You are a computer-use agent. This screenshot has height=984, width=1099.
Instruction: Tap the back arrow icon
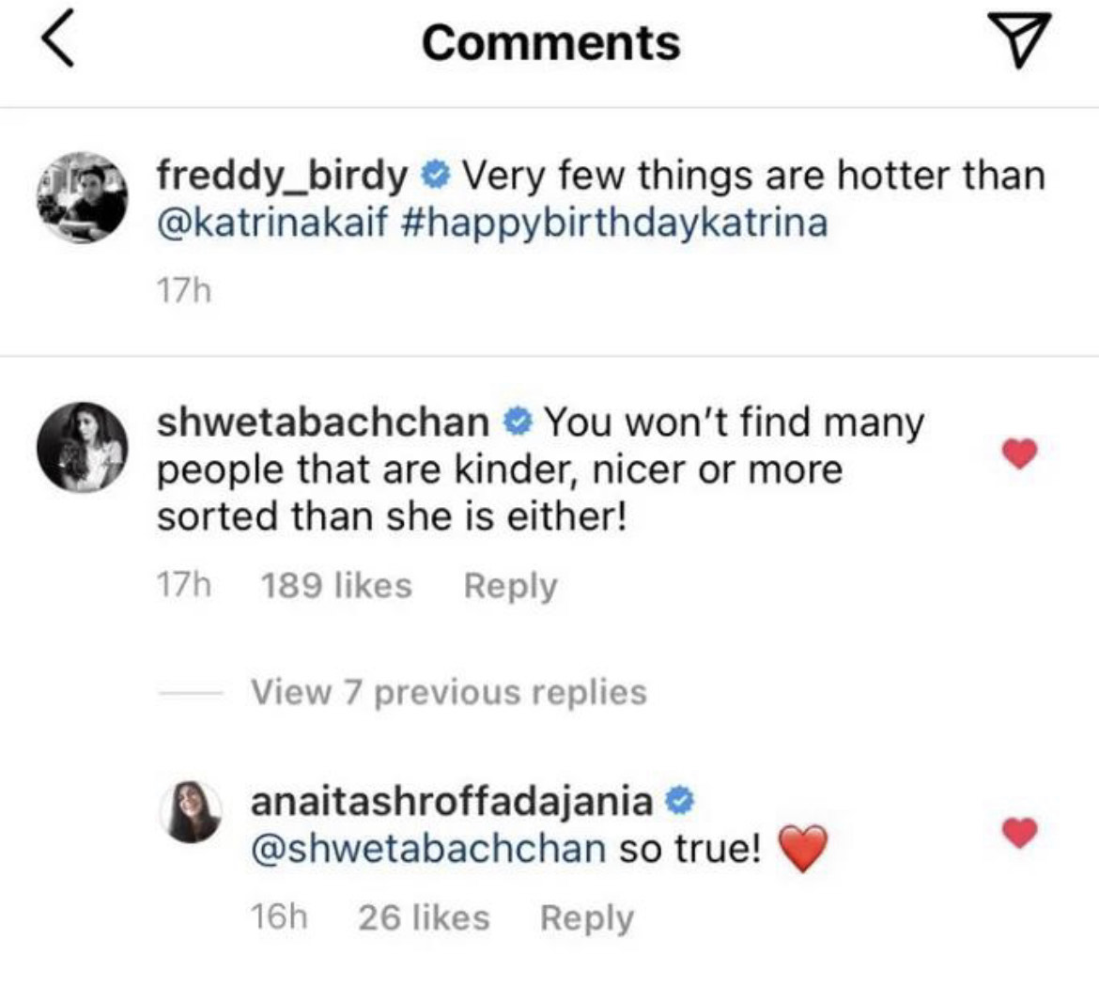pyautogui.click(x=58, y=44)
